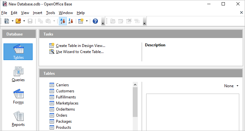Click the Carriers table icon
The width and height of the screenshot is (245, 131).
[x=52, y=85]
